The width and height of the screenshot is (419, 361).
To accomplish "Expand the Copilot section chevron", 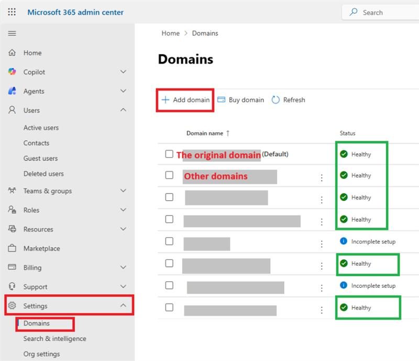I will point(123,72).
